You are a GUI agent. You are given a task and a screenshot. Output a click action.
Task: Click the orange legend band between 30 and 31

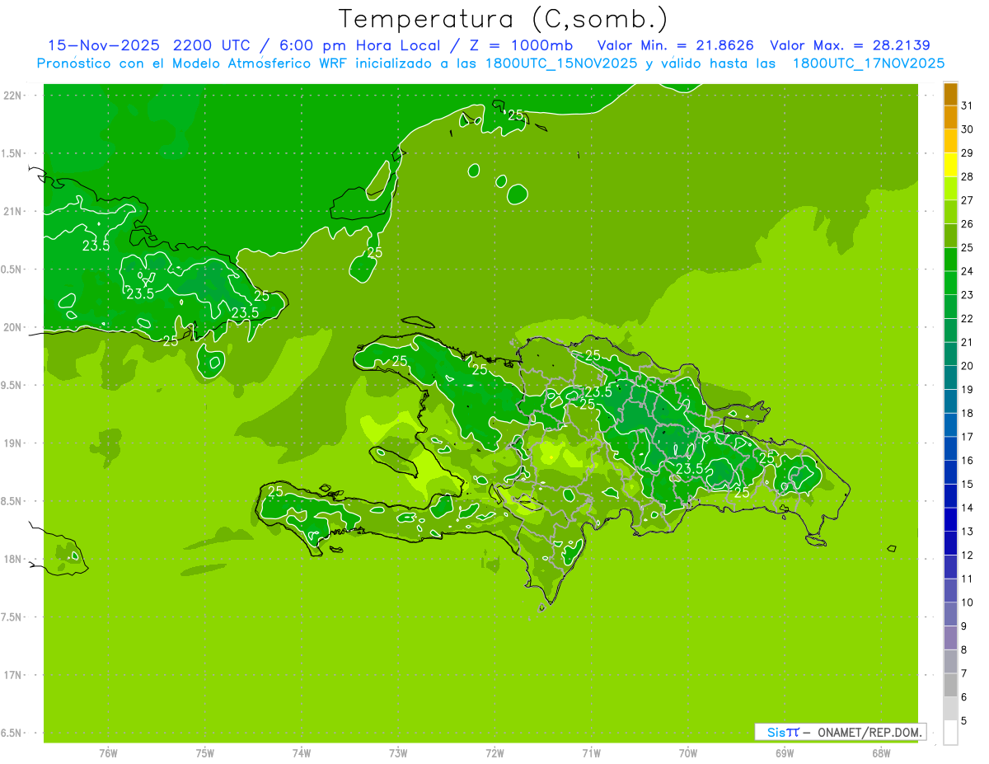click(950, 118)
